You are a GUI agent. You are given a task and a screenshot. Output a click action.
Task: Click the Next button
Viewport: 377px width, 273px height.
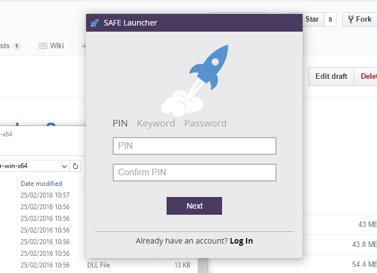194,206
